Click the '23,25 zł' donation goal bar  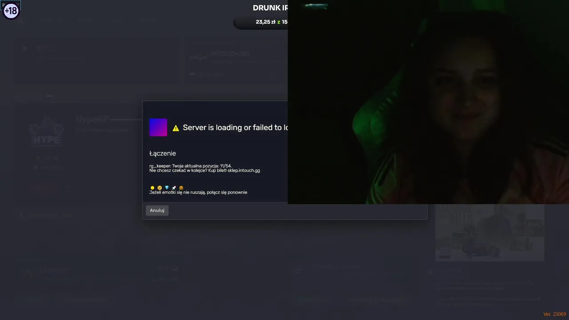coord(261,22)
